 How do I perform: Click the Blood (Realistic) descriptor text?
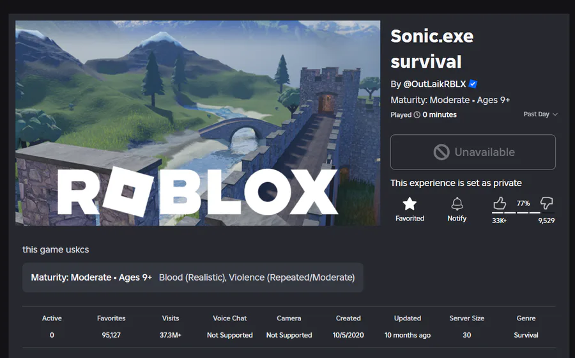(x=192, y=277)
